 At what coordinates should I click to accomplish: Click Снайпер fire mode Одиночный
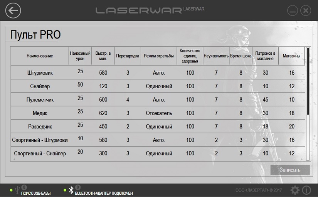pyautogui.click(x=159, y=86)
